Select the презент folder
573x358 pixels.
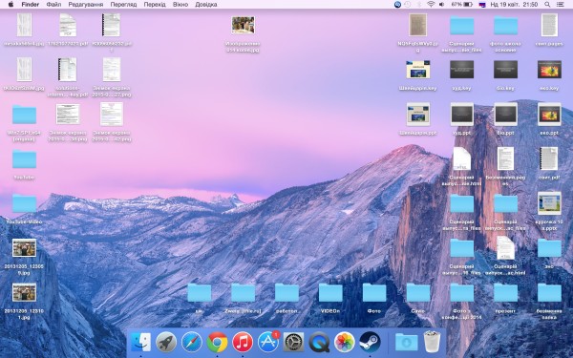click(505, 293)
